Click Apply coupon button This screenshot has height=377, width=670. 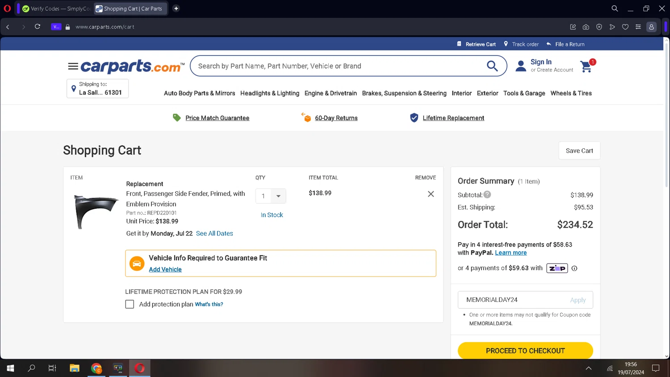(578, 300)
